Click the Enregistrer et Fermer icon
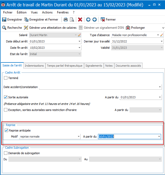 coord(26,20)
